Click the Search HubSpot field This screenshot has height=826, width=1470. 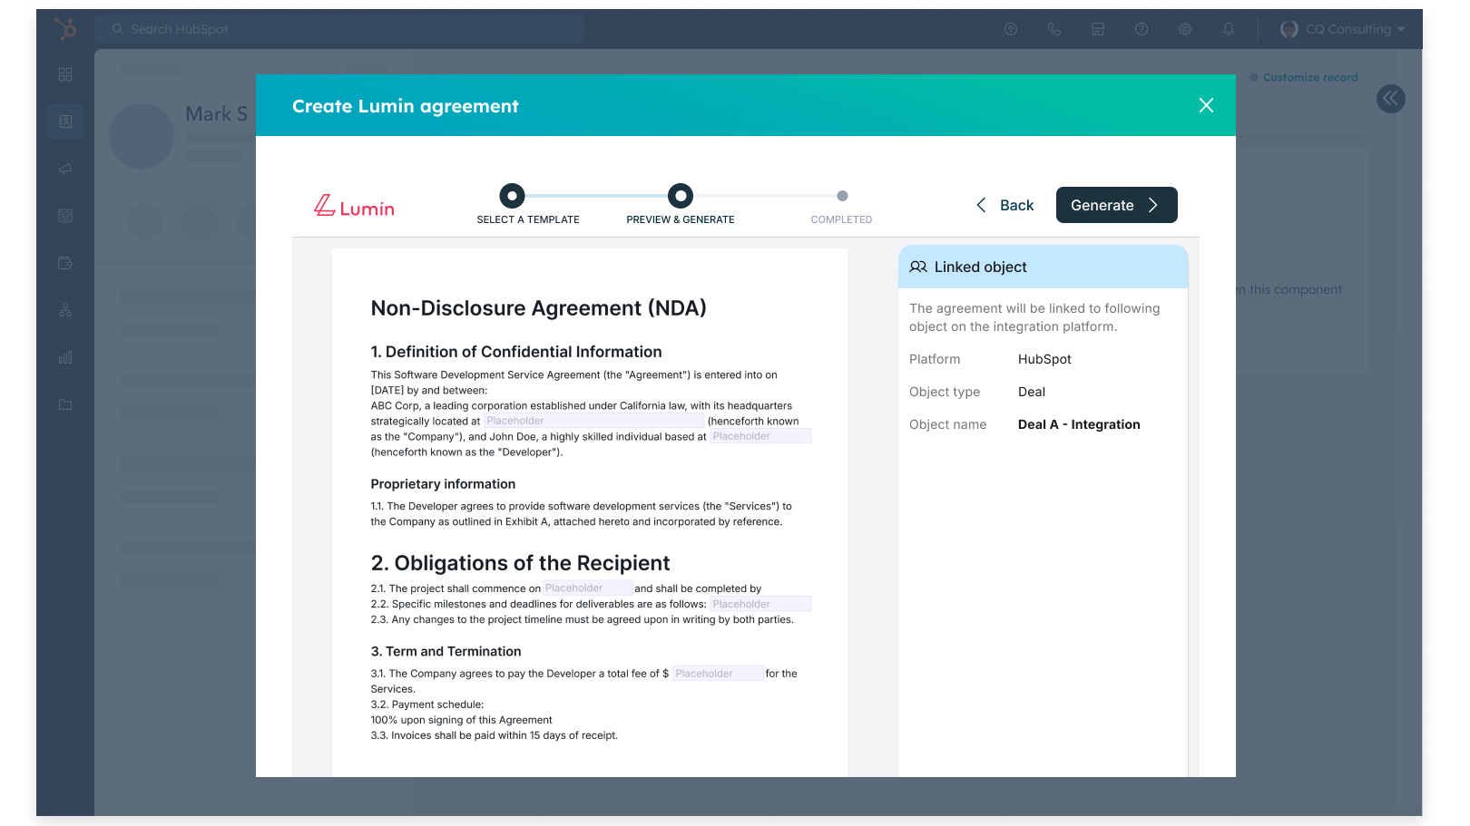coord(339,29)
